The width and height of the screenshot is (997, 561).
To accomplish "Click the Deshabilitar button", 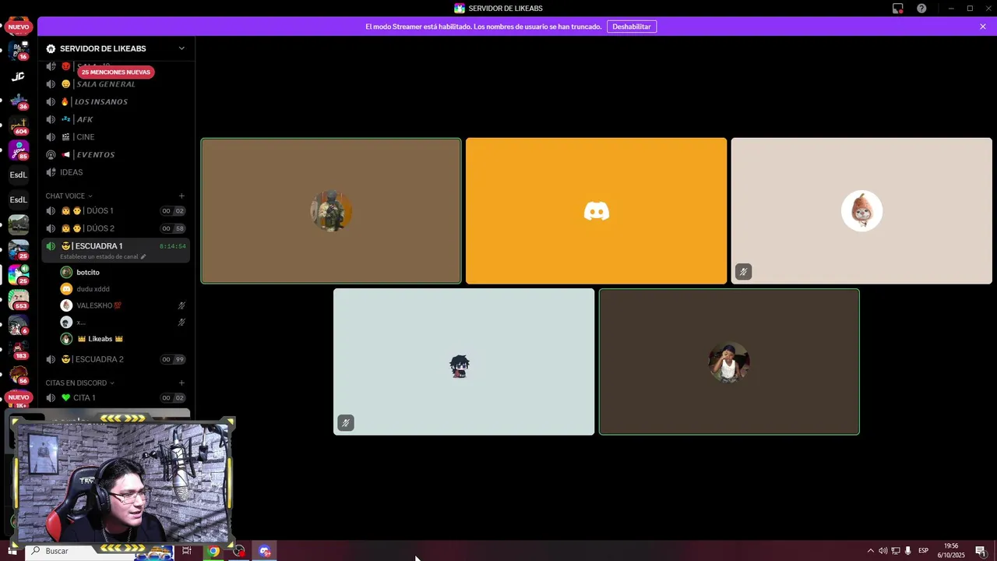I will coord(632,26).
